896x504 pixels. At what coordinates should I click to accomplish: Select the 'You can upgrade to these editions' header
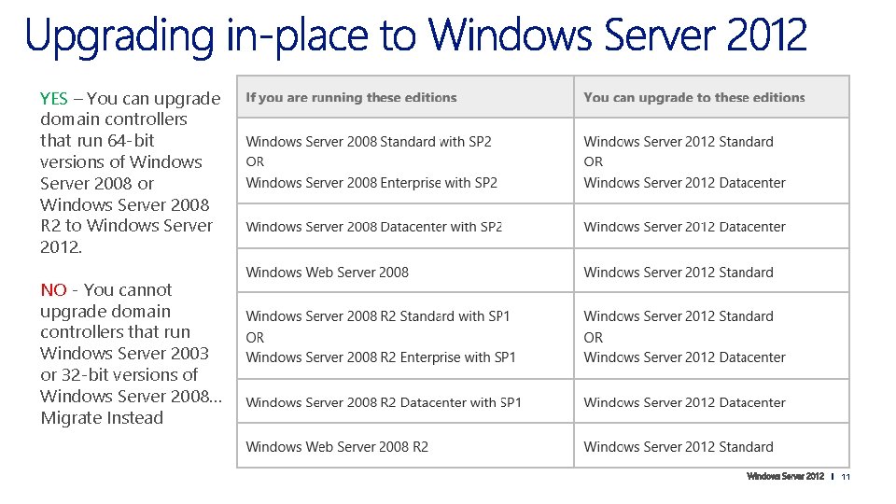(x=693, y=98)
